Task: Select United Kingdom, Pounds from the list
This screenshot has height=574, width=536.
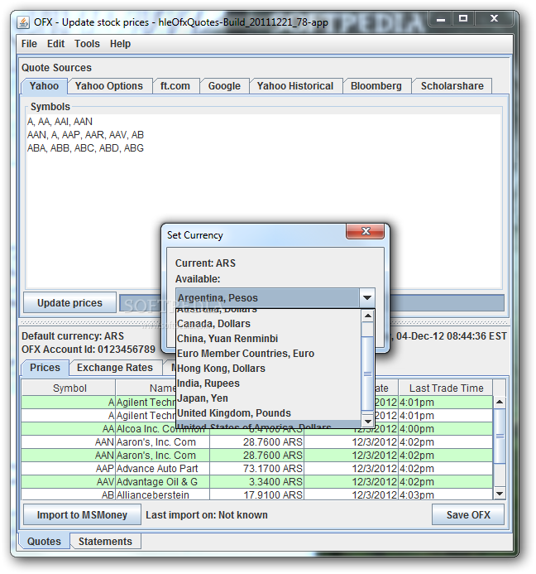Action: [x=268, y=413]
